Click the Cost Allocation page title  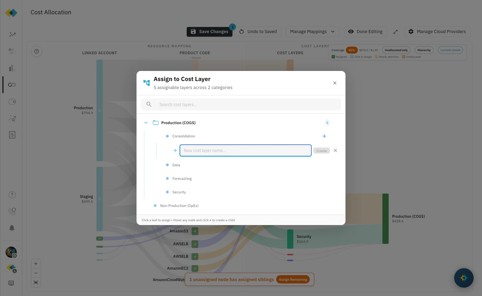[51, 13]
